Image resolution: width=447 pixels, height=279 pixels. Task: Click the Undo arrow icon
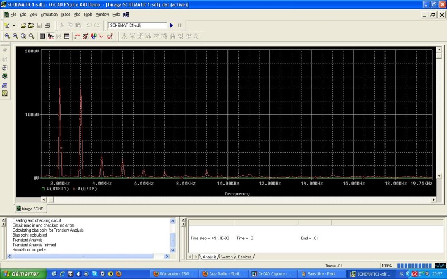tap(89, 25)
